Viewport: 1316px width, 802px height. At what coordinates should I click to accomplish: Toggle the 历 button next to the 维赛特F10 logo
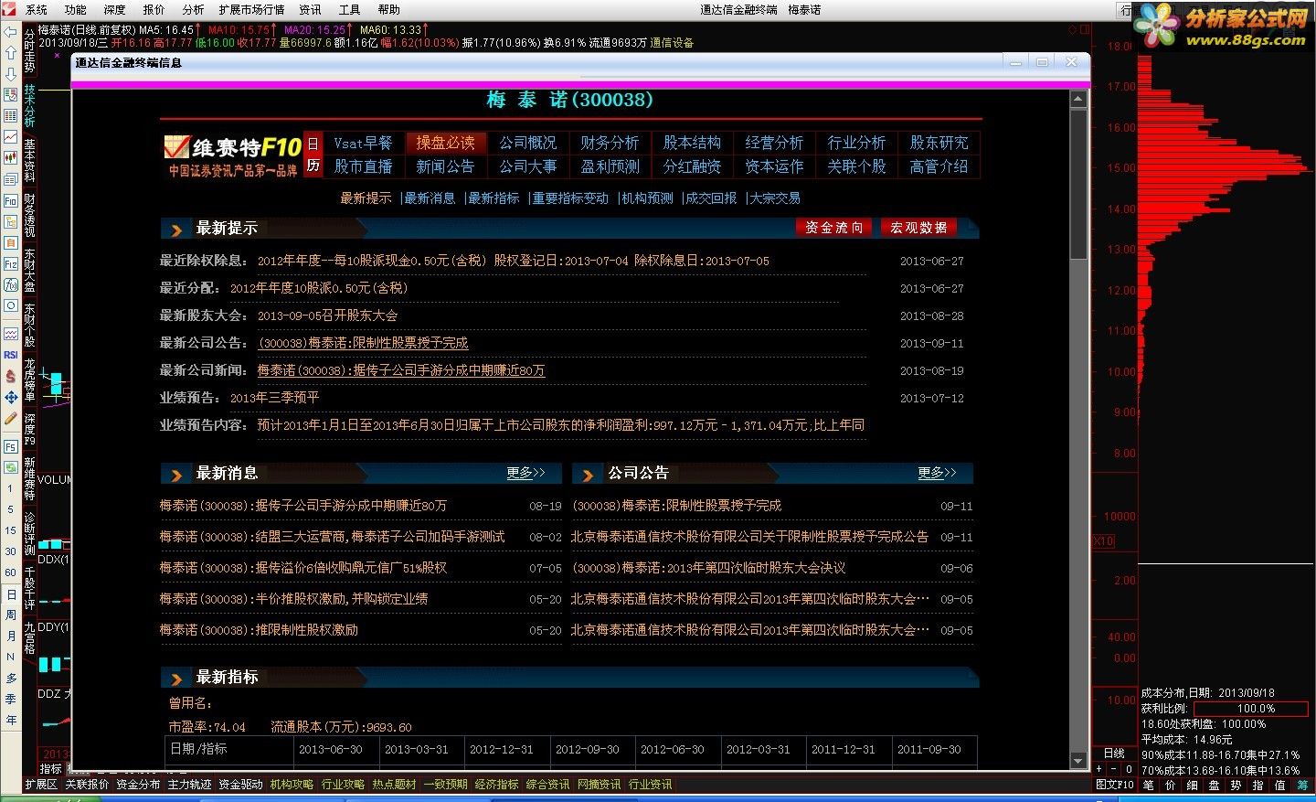pyautogui.click(x=313, y=166)
